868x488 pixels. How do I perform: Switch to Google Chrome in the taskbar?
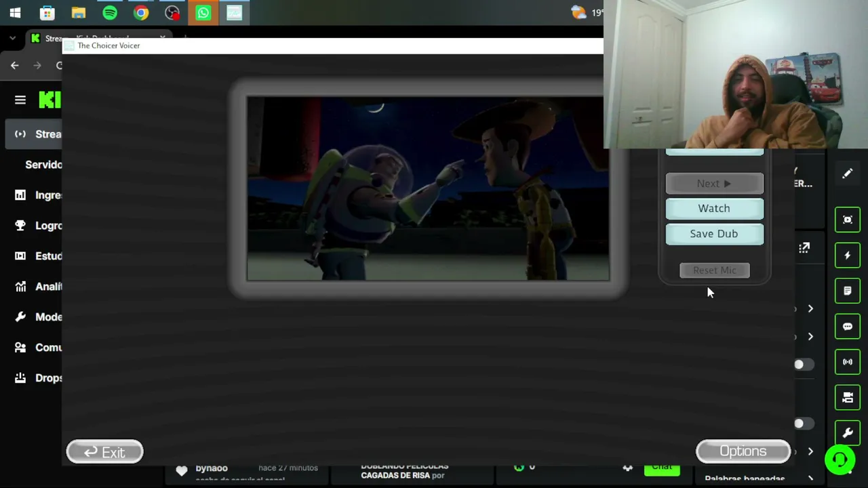[x=140, y=13]
